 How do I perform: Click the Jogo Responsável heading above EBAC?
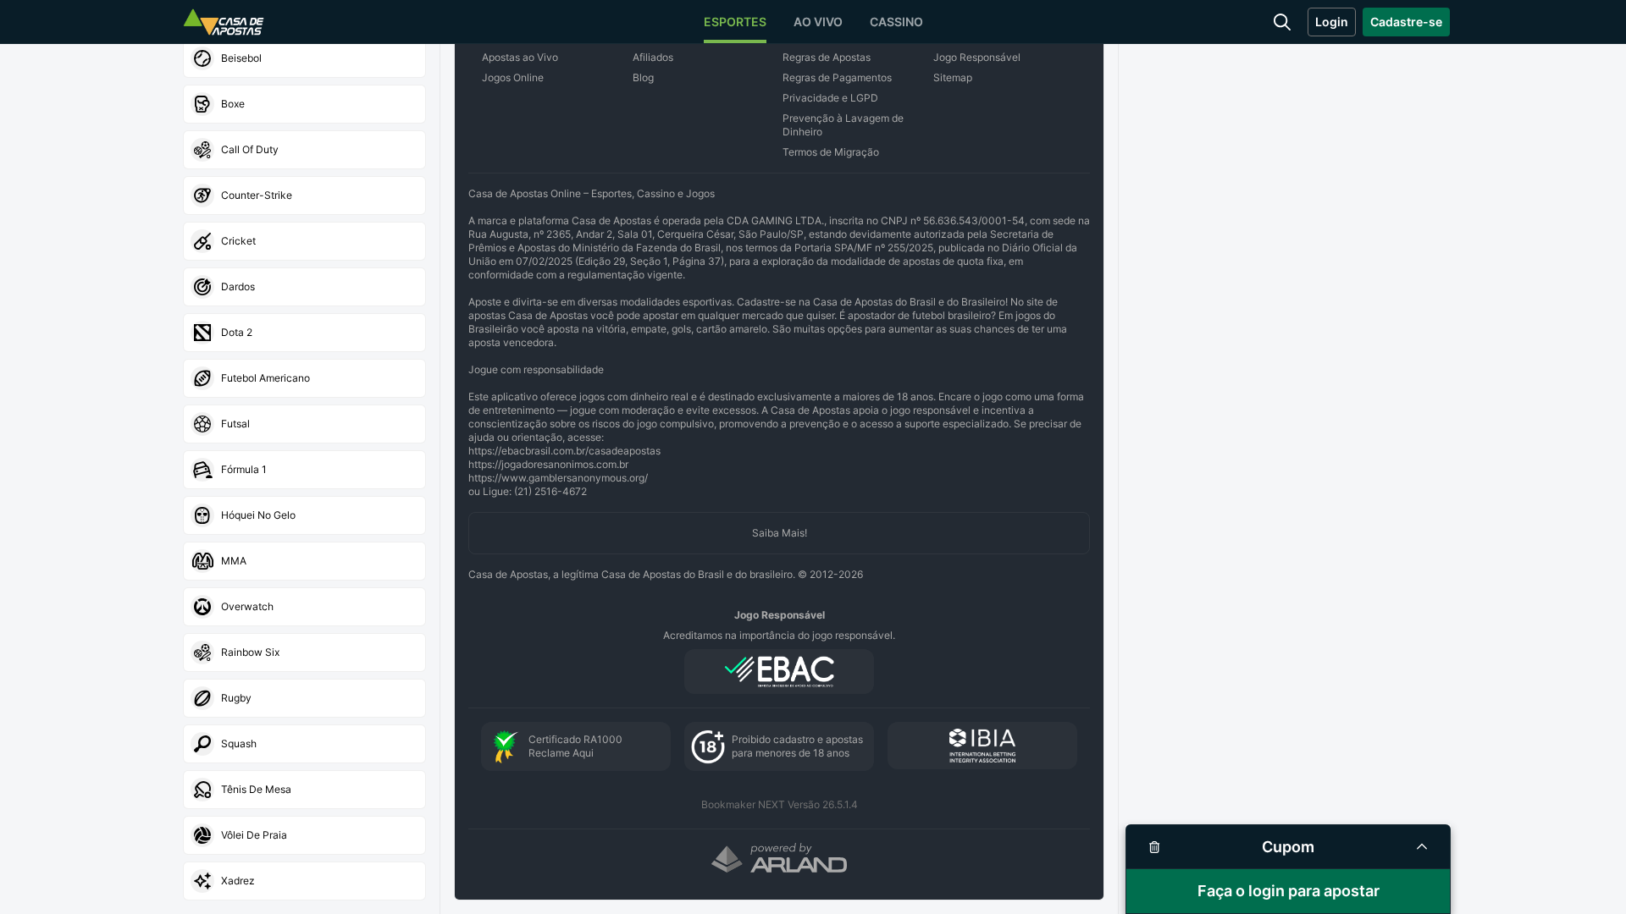pyautogui.click(x=779, y=615)
